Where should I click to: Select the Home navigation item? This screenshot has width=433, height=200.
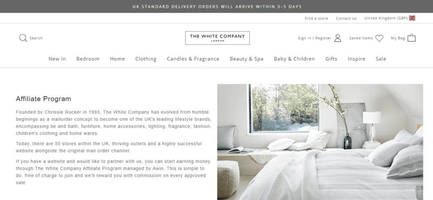pos(118,59)
